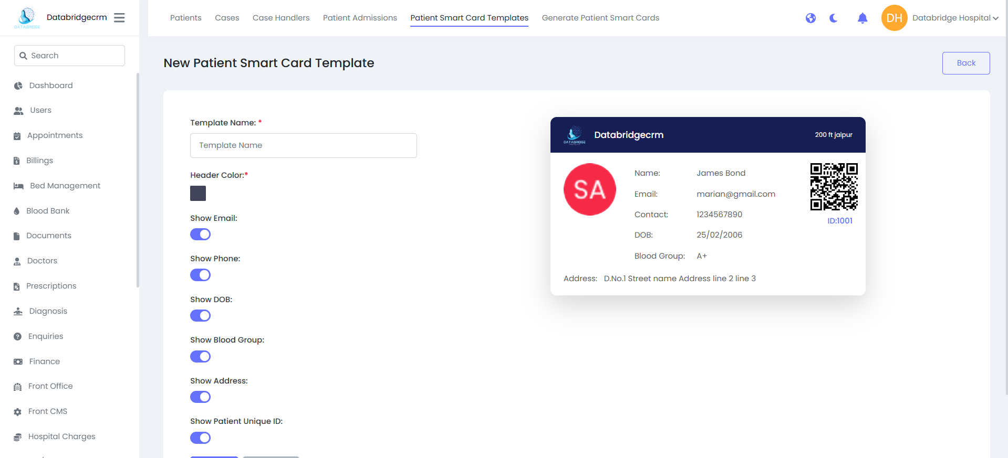Toggle the hamburger sidebar menu icon
1008x458 pixels.
[119, 18]
